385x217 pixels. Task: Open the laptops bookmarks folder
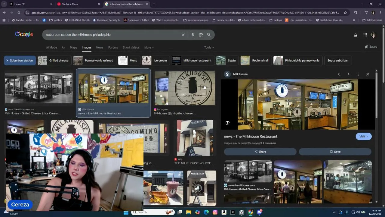tap(275, 20)
